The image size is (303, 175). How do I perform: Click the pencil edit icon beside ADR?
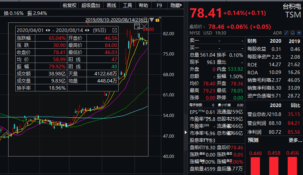(x=286, y=33)
